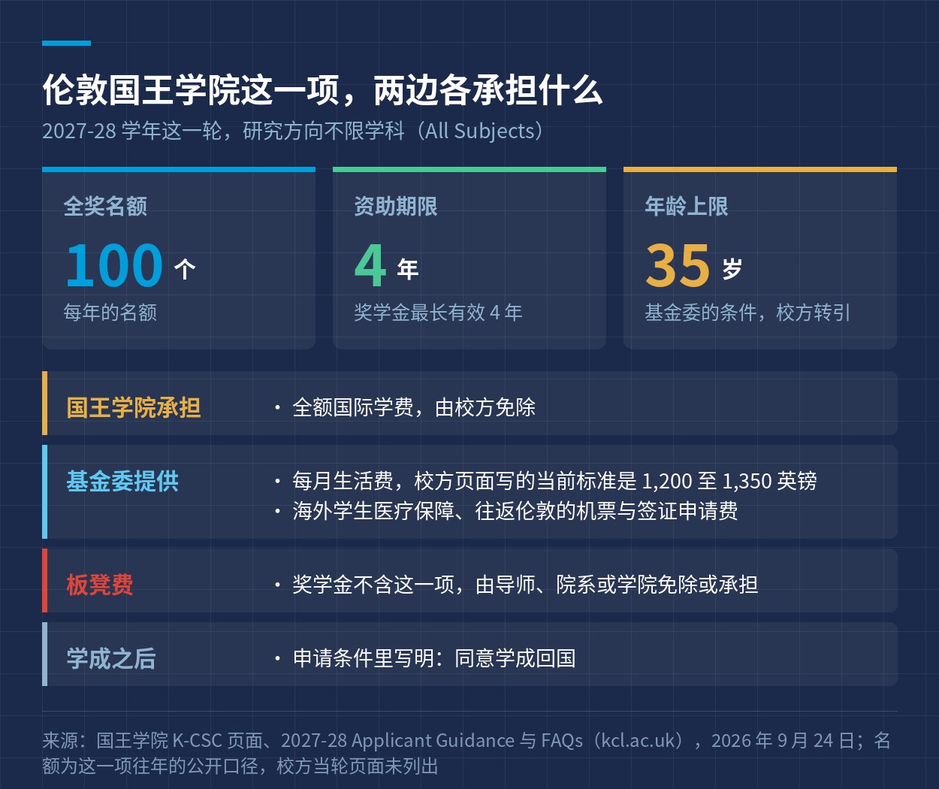Click the headline 伦敦国王学院这一项，两边各承担什么
This screenshot has width=939, height=789.
tap(322, 90)
